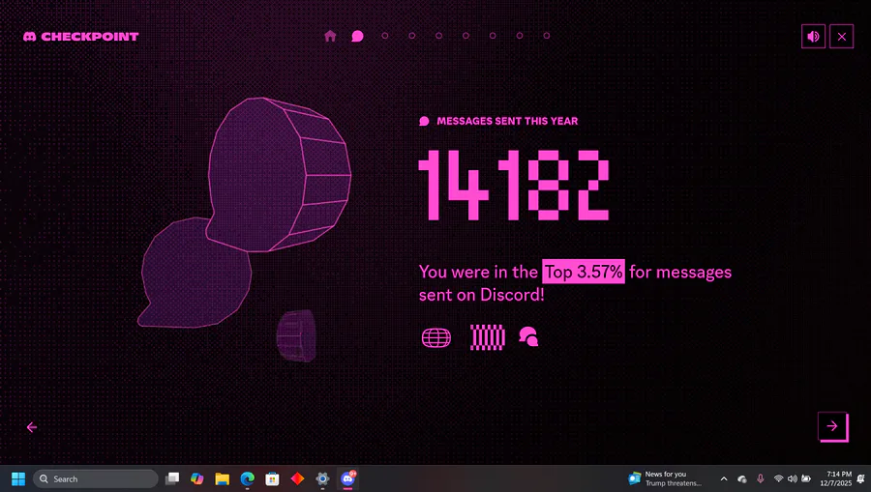The height and width of the screenshot is (492, 871).
Task: Click the Discord taskbar icon
Action: pyautogui.click(x=347, y=478)
